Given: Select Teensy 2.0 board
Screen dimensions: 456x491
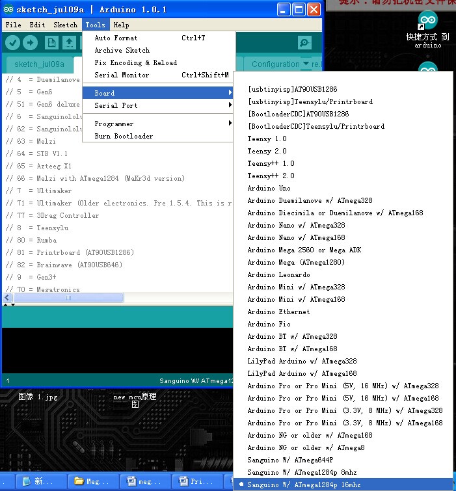Looking at the screenshot, I should pyautogui.click(x=343, y=151).
